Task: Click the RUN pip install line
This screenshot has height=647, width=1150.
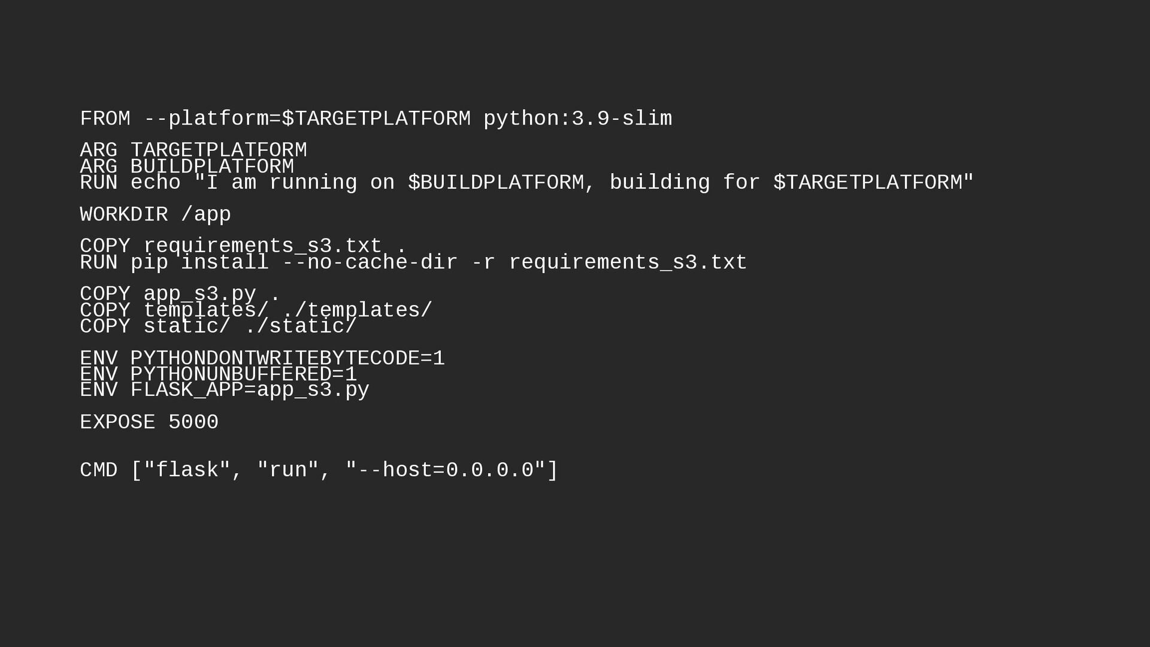Action: (x=413, y=262)
